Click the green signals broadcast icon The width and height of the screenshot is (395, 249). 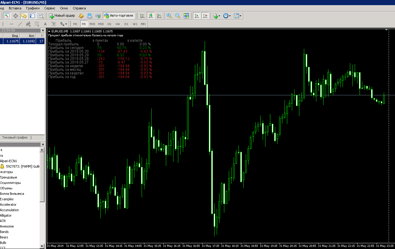pyautogui.click(x=98, y=16)
